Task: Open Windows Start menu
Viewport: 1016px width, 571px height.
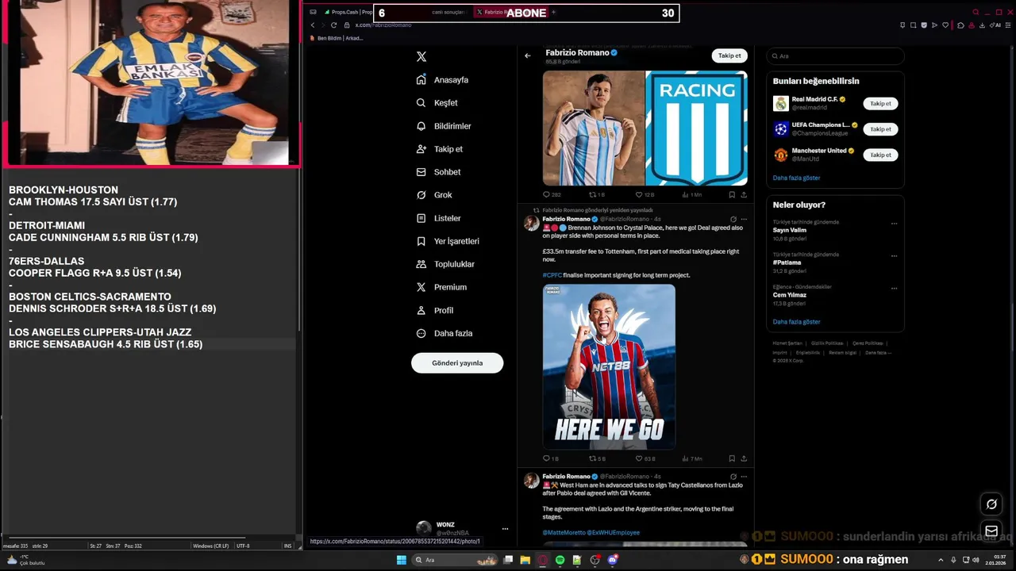Action: click(x=402, y=560)
